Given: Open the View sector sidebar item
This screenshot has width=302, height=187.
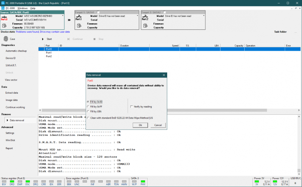Looking at the screenshot, I should (11, 80).
